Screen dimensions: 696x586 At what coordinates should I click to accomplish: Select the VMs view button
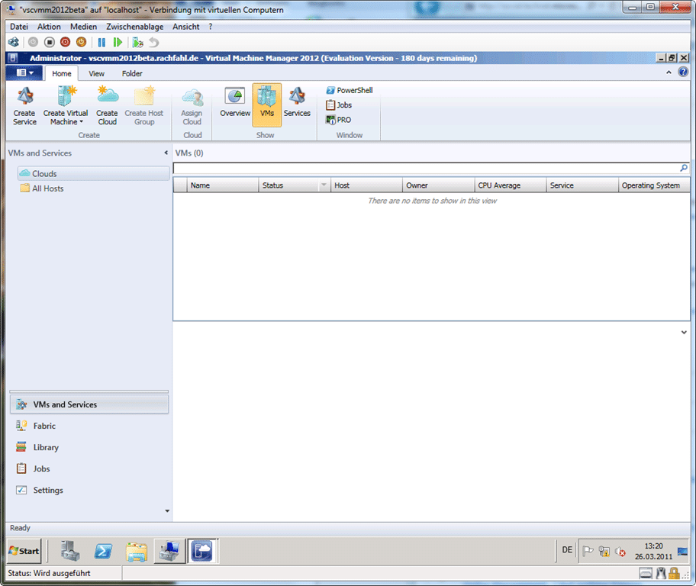pos(267,105)
